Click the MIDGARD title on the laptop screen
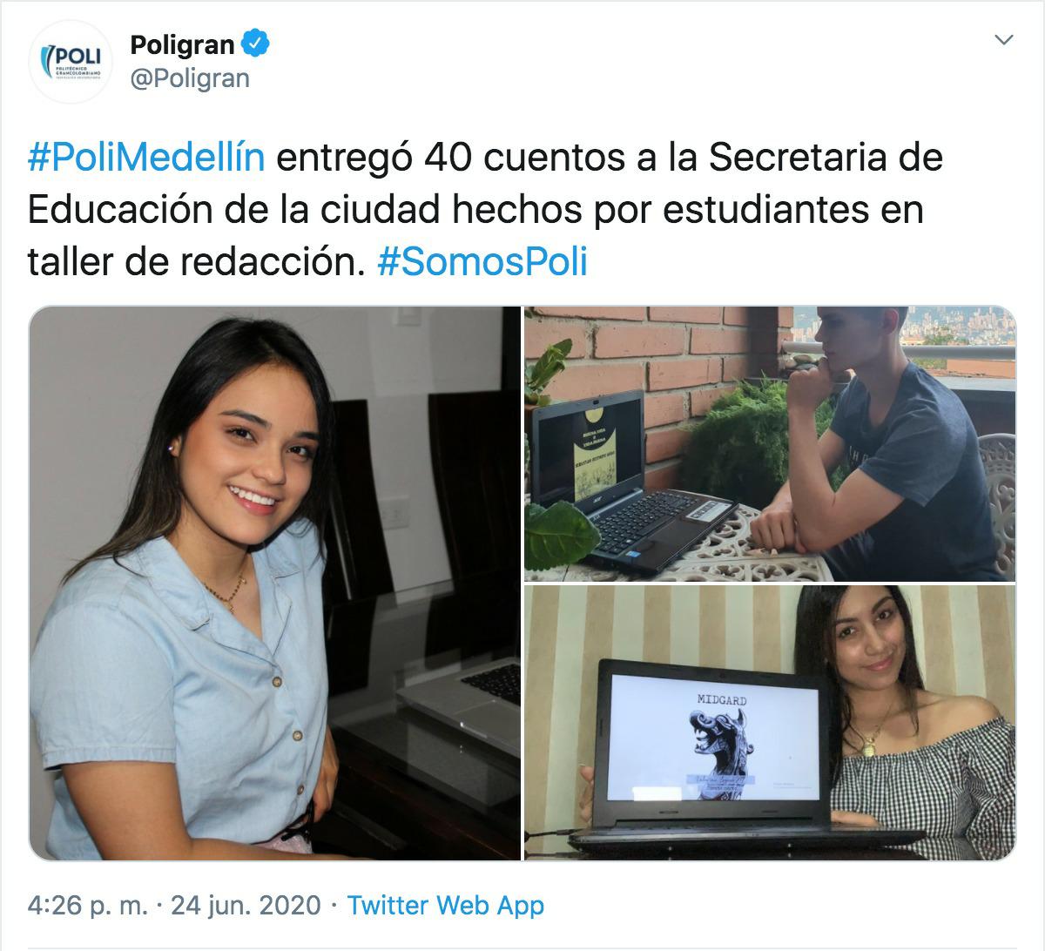The height and width of the screenshot is (951, 1045). (722, 699)
